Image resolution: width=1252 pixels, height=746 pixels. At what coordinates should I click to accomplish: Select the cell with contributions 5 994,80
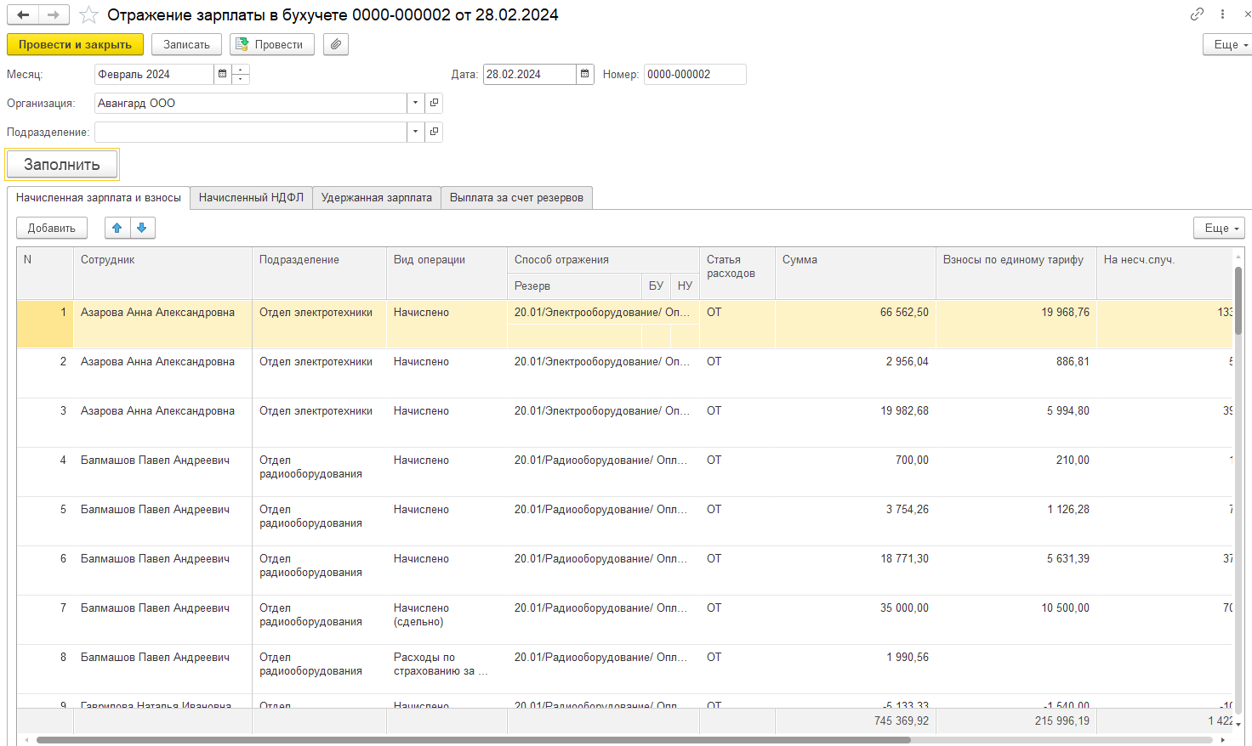[x=1016, y=422]
